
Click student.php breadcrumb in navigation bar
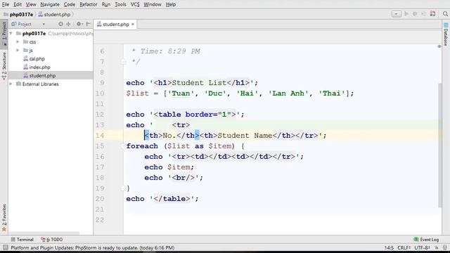(54, 14)
